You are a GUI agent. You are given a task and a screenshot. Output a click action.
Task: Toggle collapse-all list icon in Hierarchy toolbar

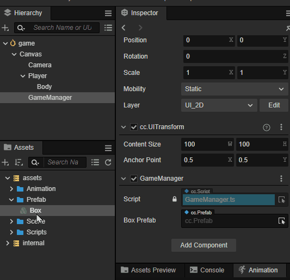click(x=108, y=28)
